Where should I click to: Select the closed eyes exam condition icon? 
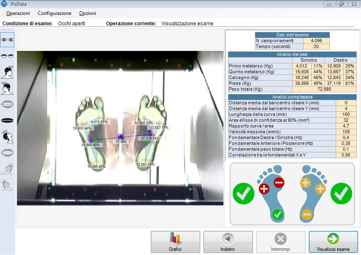7,55
